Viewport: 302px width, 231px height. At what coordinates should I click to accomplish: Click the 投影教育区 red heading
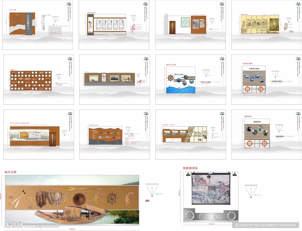[190, 168]
